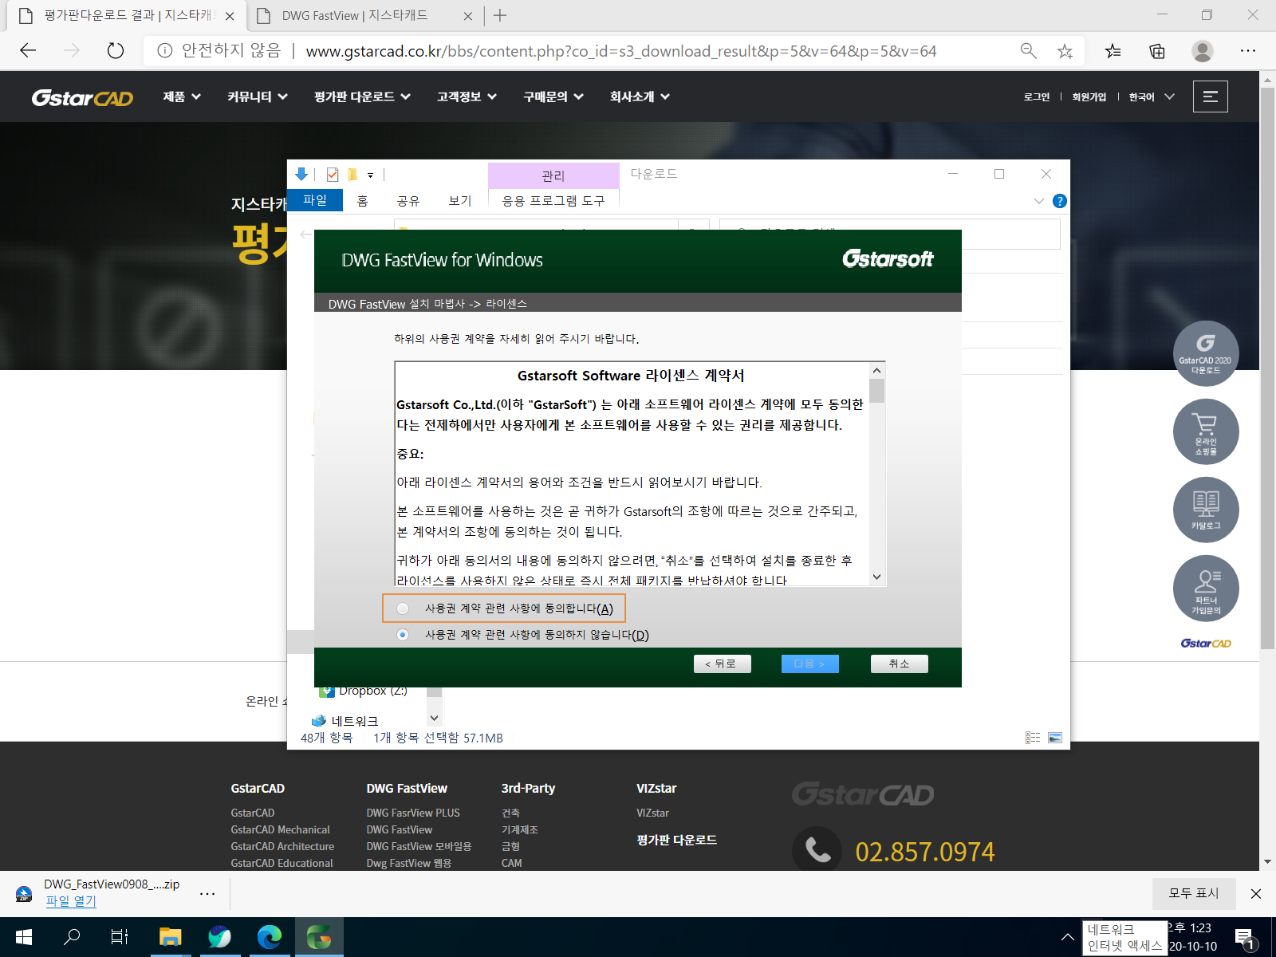Expand 제품 menu on website
The image size is (1276, 957).
(x=182, y=96)
